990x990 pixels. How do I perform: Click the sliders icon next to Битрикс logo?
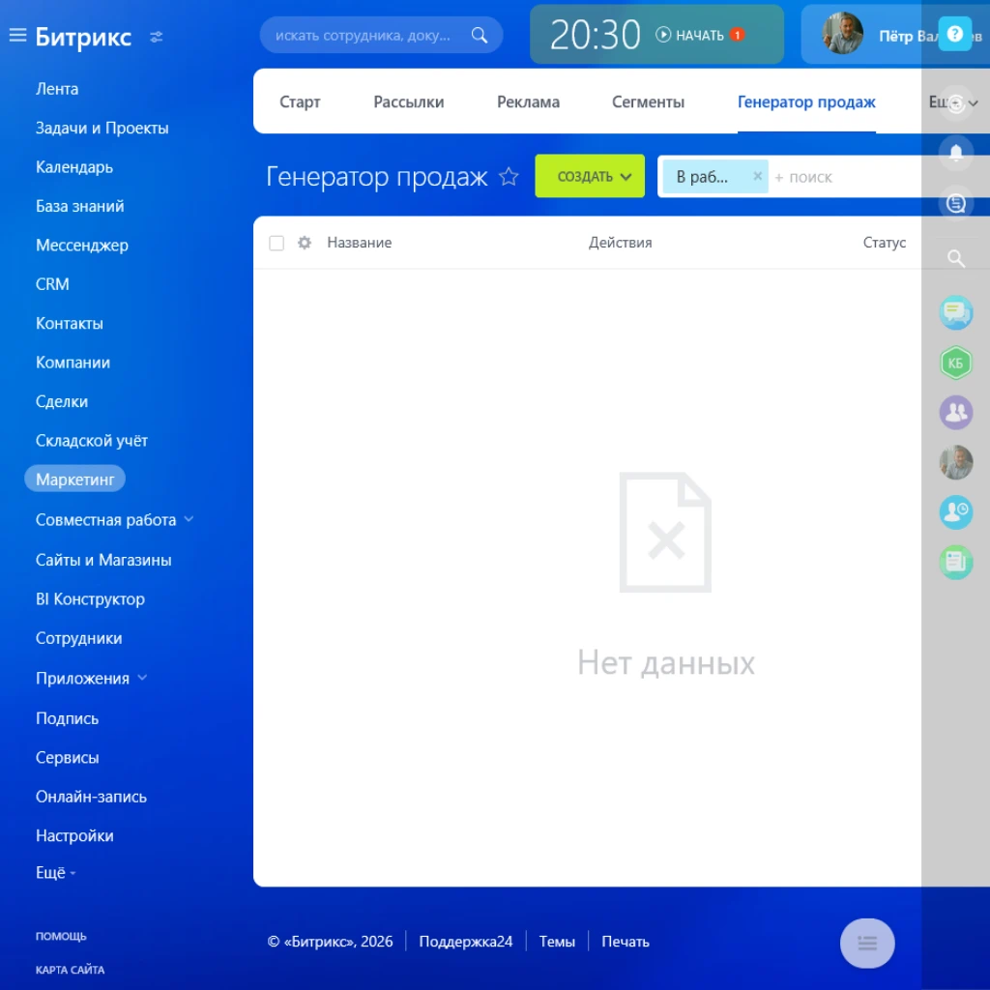pos(157,37)
